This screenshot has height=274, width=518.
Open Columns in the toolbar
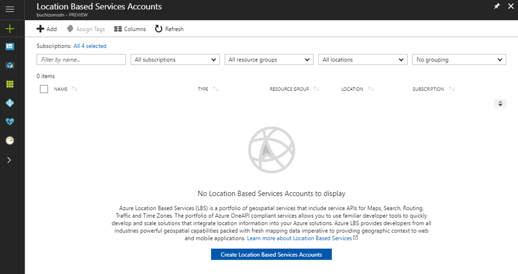[x=130, y=29]
